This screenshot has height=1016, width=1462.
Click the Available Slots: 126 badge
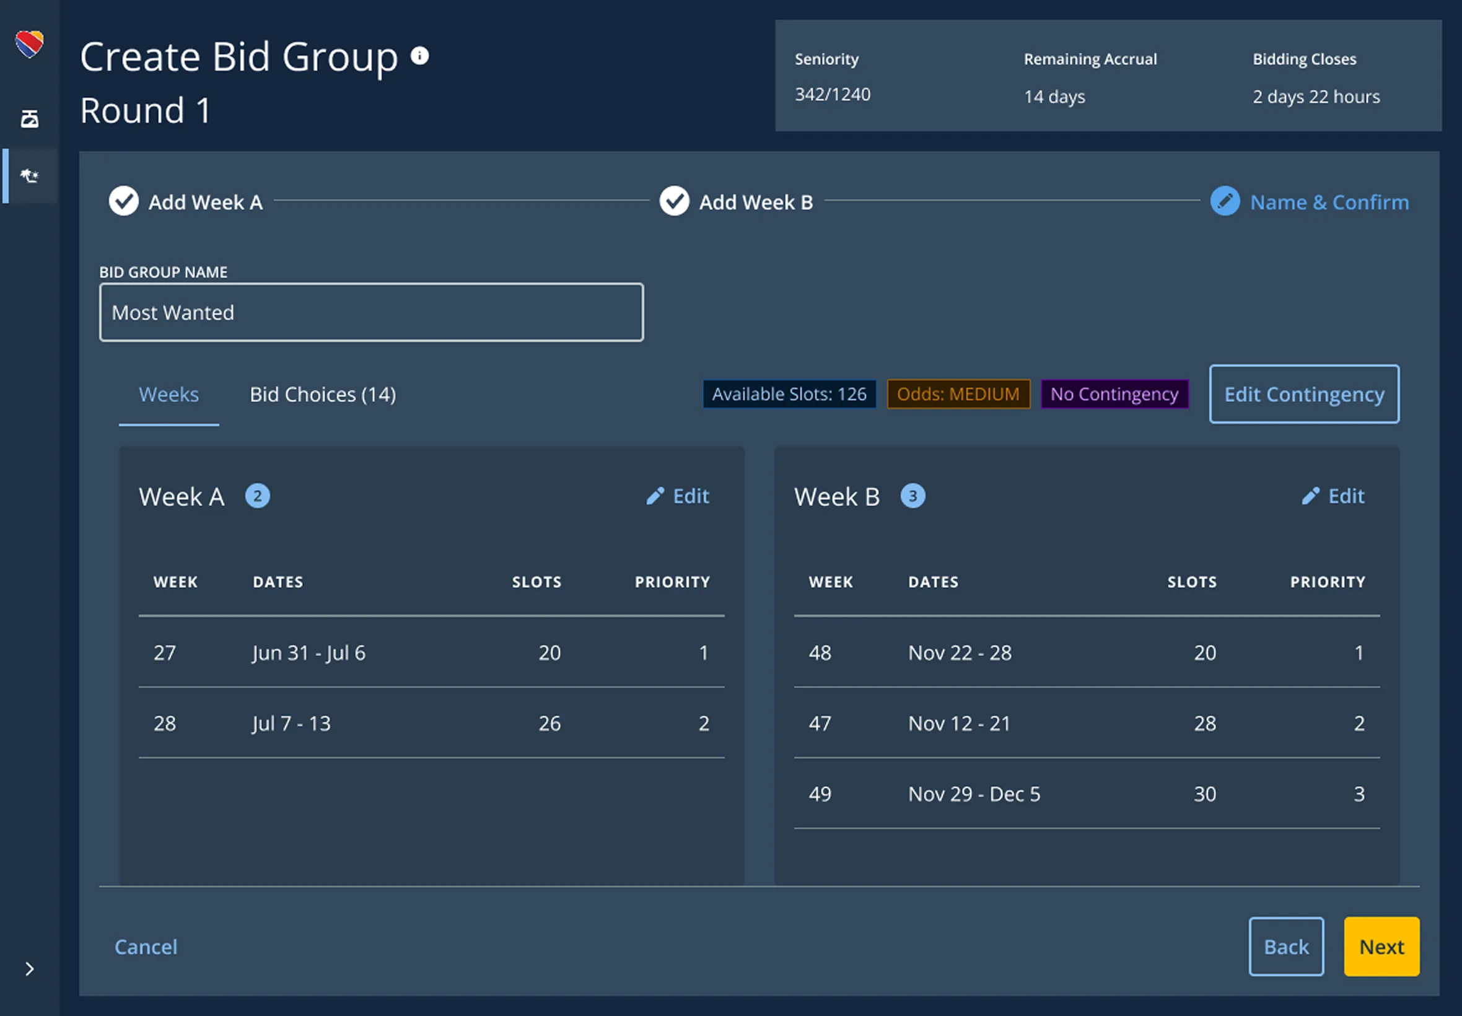(789, 394)
